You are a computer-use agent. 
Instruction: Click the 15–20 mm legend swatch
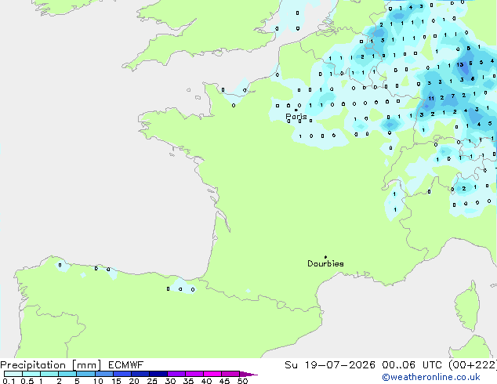point(122,374)
